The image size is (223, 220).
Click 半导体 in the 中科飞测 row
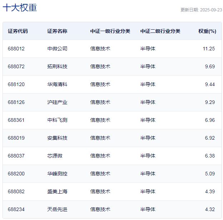148,120
